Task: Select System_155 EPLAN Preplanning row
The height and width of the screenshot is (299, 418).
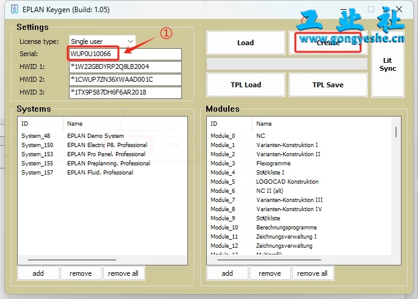Action: pyautogui.click(x=103, y=164)
